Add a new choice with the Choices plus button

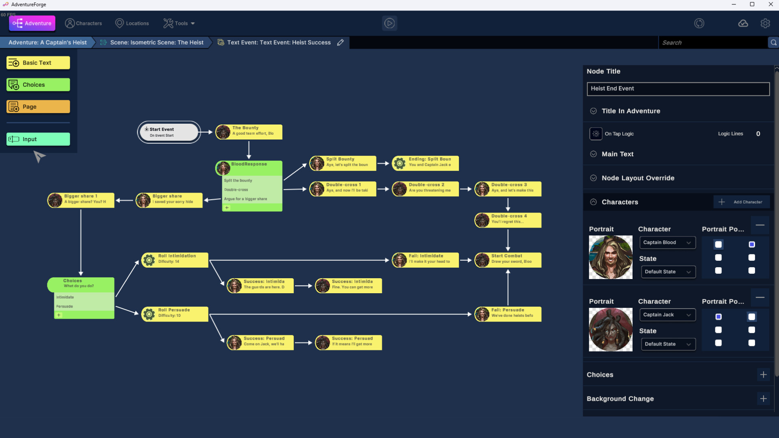[764, 375]
